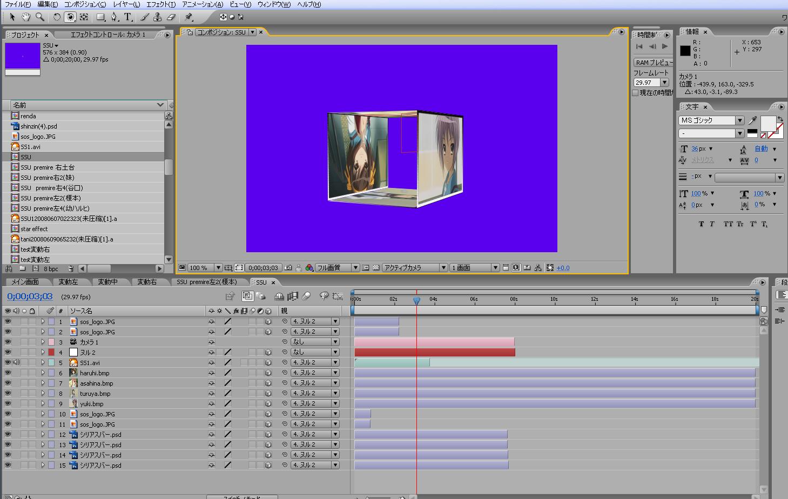This screenshot has width=788, height=499.
Task: Toggle the 現在の時間 checkbox in Time Controls
Action: coord(636,93)
